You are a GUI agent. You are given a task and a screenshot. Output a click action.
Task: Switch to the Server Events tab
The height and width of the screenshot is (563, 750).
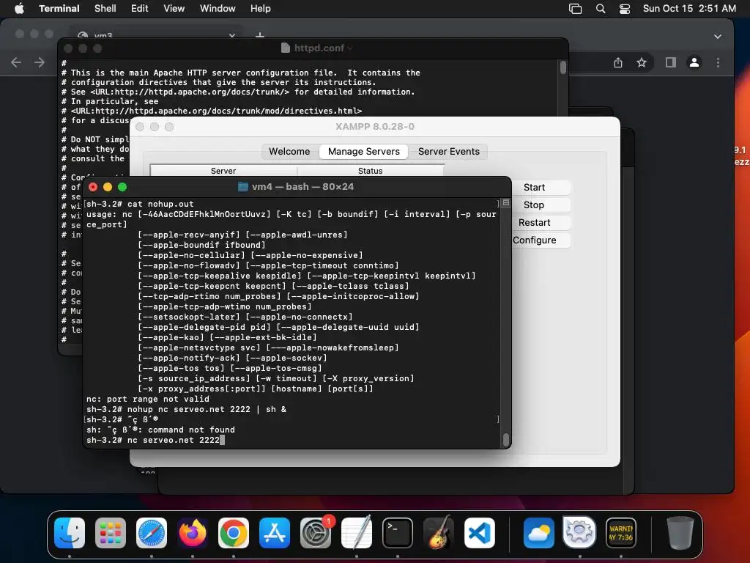(x=449, y=151)
